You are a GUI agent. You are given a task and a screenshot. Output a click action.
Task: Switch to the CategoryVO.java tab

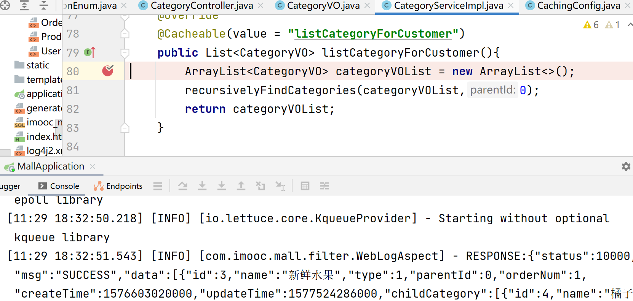coord(323,6)
